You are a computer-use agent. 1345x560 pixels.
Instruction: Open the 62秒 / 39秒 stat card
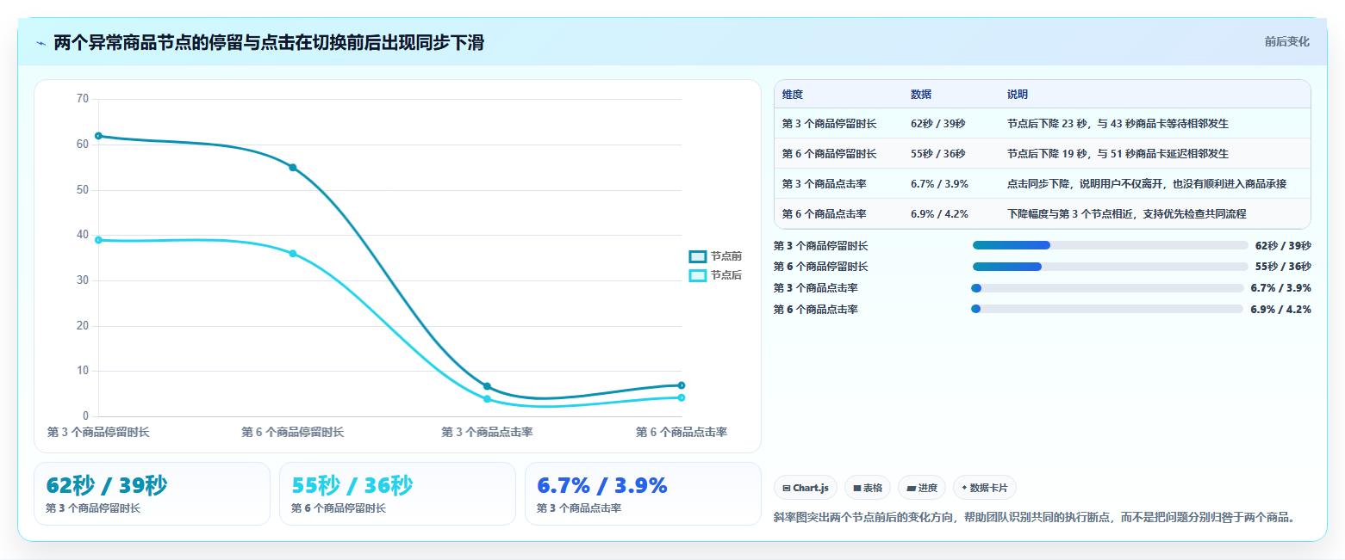click(x=152, y=494)
